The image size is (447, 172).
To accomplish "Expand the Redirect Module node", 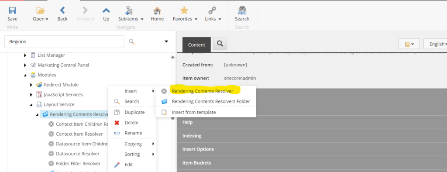I will tap(31, 85).
